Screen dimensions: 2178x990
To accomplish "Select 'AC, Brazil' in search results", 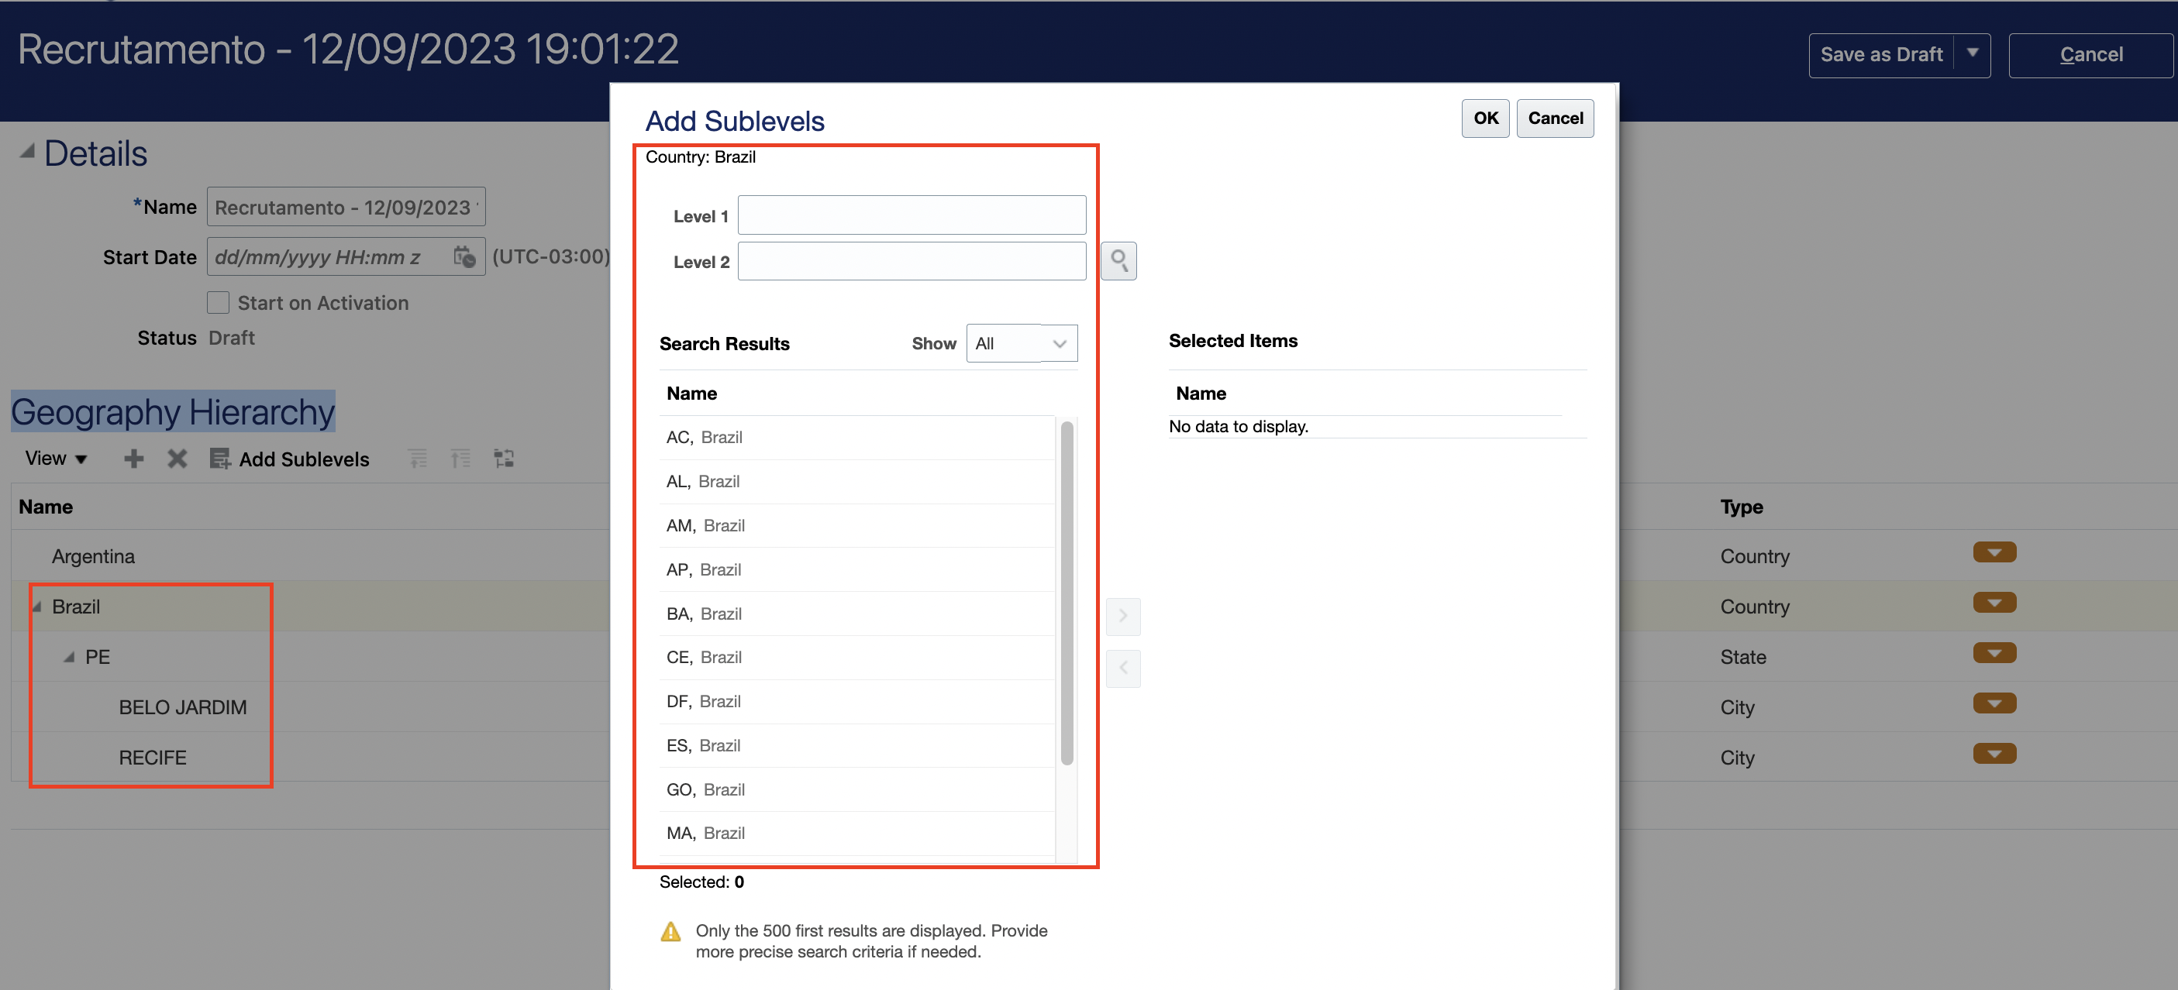I will [x=856, y=438].
